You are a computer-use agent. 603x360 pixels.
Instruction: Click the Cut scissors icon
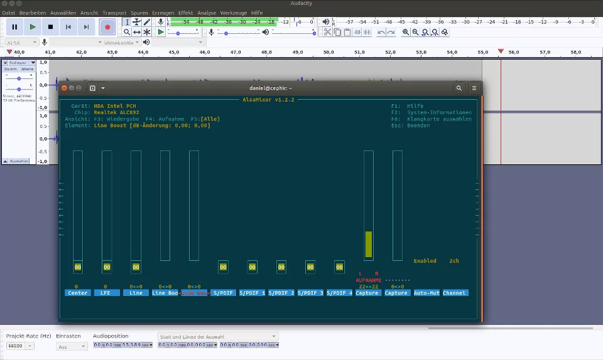[x=327, y=32]
